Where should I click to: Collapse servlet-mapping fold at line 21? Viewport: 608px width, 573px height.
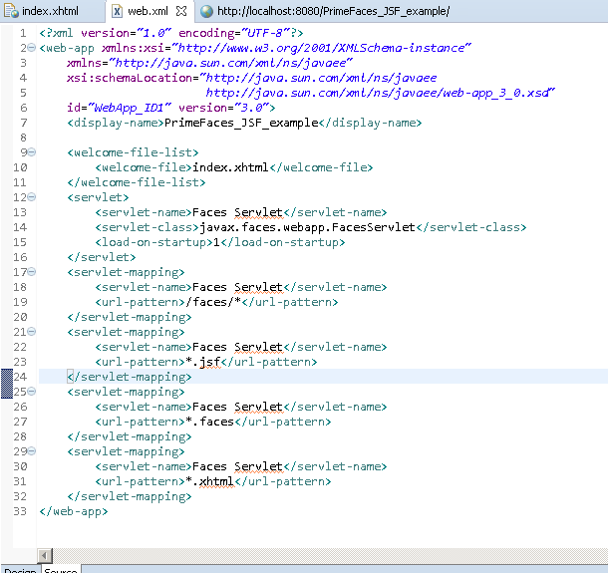tap(32, 332)
